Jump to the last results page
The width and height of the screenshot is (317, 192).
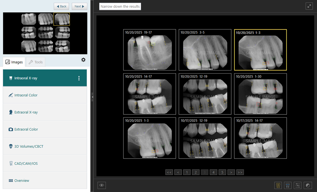pyautogui.click(x=240, y=172)
